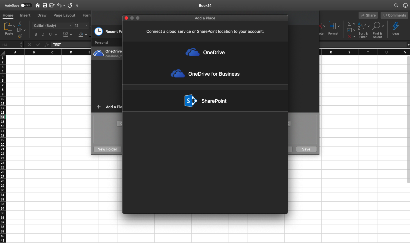
Task: Expand the Paste options arrow
Action: pyautogui.click(x=14, y=26)
